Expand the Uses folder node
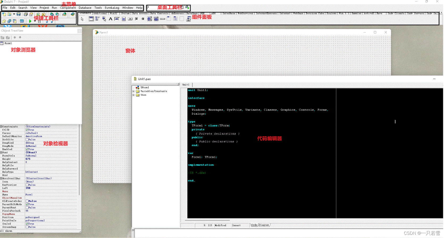The height and width of the screenshot is (238, 444). (x=133, y=95)
